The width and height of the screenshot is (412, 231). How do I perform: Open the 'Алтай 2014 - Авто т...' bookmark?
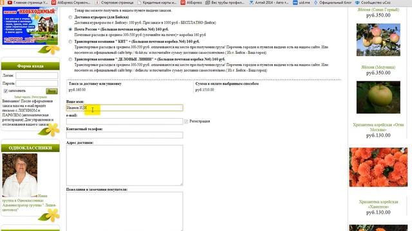[x=268, y=3]
